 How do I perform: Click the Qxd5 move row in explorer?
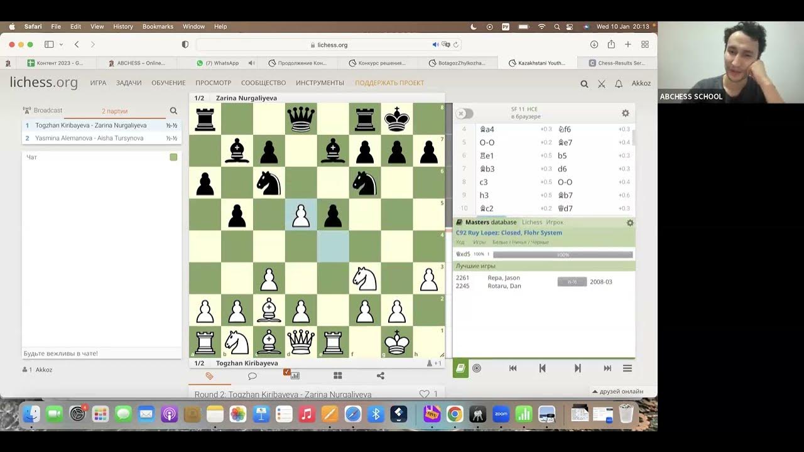tap(544, 254)
